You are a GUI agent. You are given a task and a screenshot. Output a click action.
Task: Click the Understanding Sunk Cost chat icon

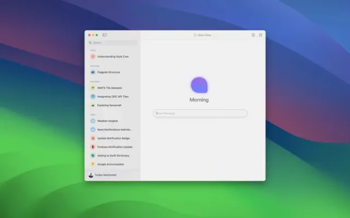pos(93,56)
